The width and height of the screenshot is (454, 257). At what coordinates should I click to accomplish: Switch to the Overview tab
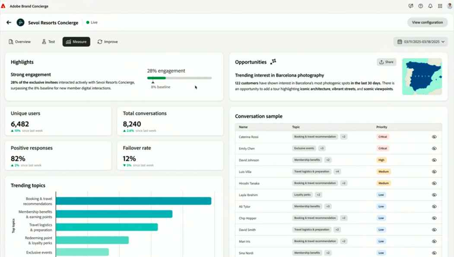click(19, 41)
